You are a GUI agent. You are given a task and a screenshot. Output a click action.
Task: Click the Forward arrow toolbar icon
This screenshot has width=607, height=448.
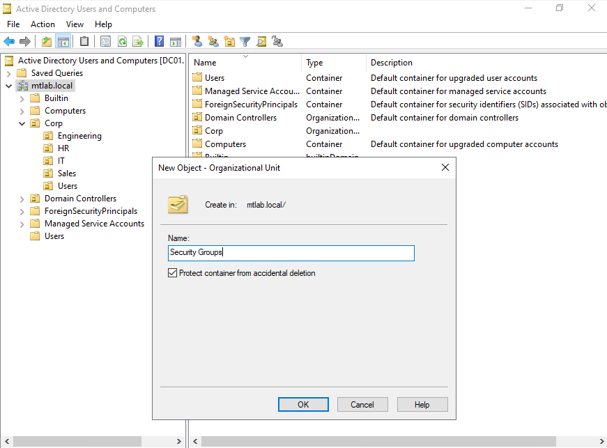25,41
